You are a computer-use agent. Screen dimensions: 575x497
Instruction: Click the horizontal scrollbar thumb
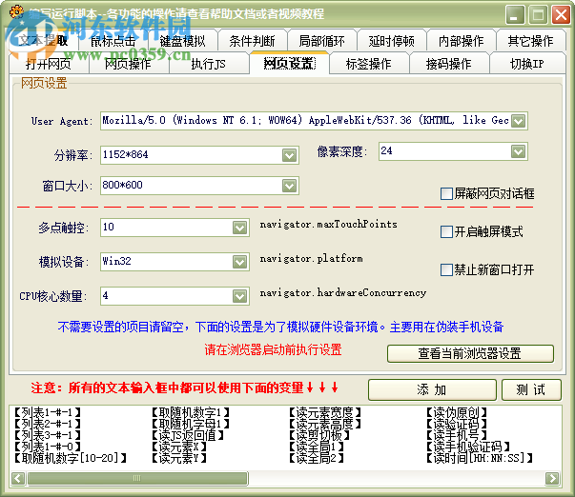pos(137,478)
